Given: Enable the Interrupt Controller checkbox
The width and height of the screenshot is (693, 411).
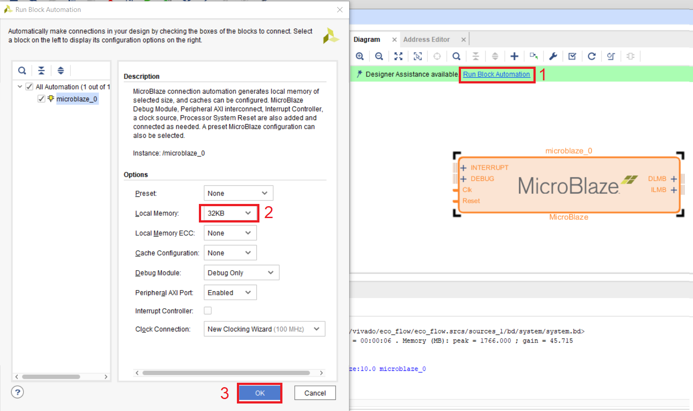Looking at the screenshot, I should 208,310.
